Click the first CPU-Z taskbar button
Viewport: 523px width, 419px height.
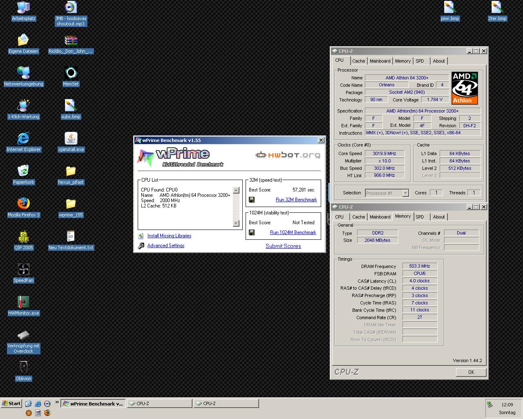(159, 403)
